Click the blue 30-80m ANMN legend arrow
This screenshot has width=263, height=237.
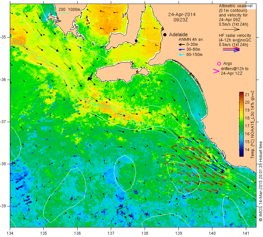pos(181,50)
